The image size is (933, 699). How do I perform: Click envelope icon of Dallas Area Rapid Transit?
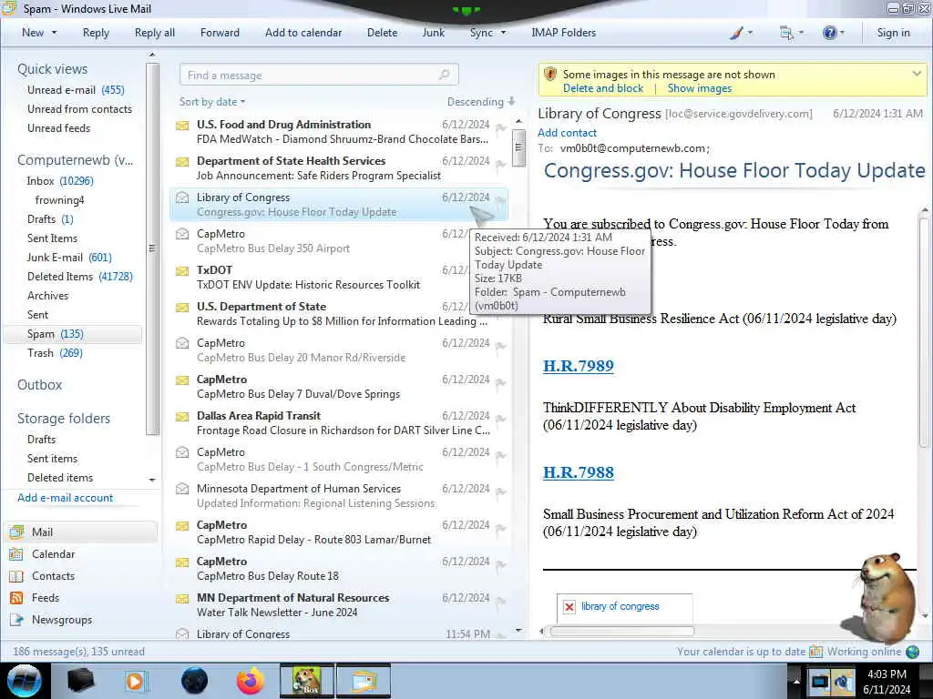point(182,417)
